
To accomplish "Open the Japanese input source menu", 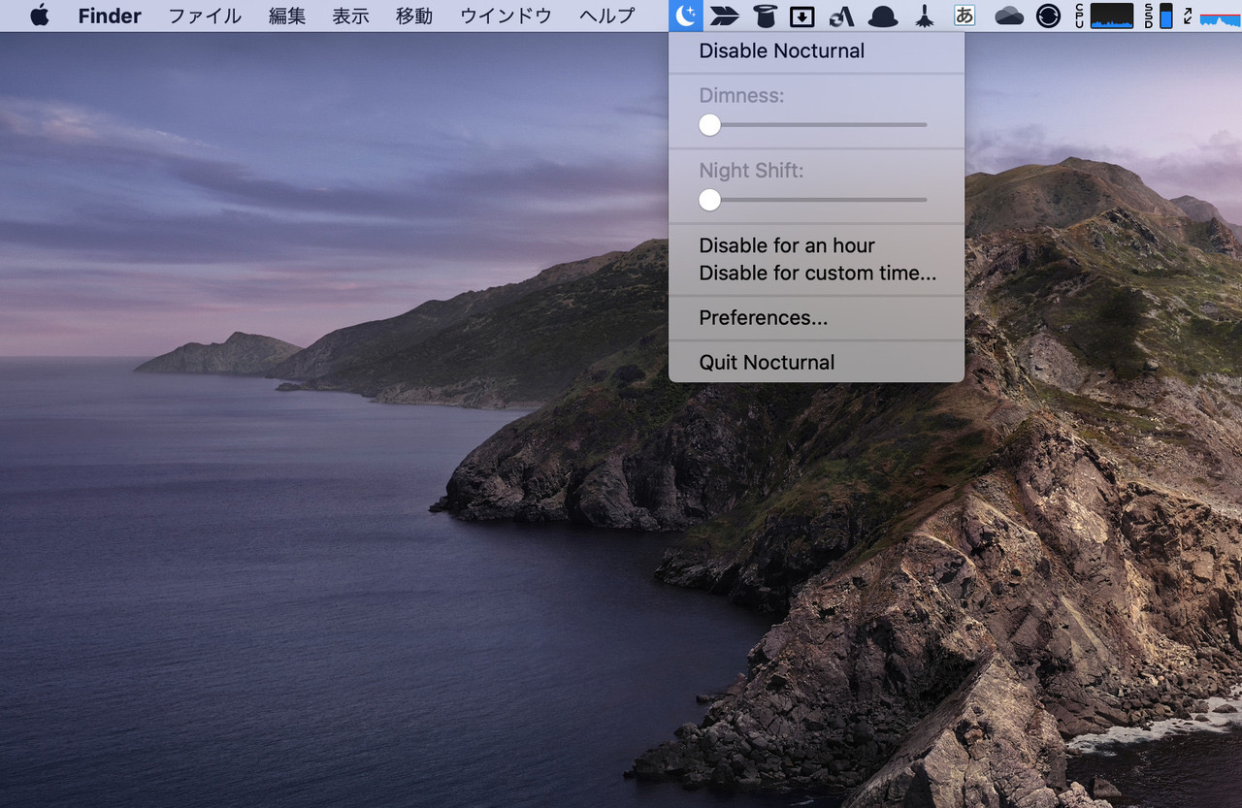I will point(964,16).
